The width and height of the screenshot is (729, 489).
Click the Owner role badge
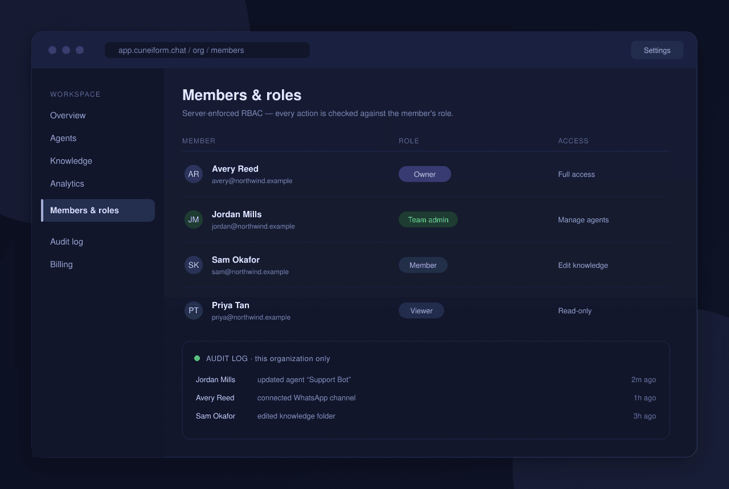pos(425,174)
